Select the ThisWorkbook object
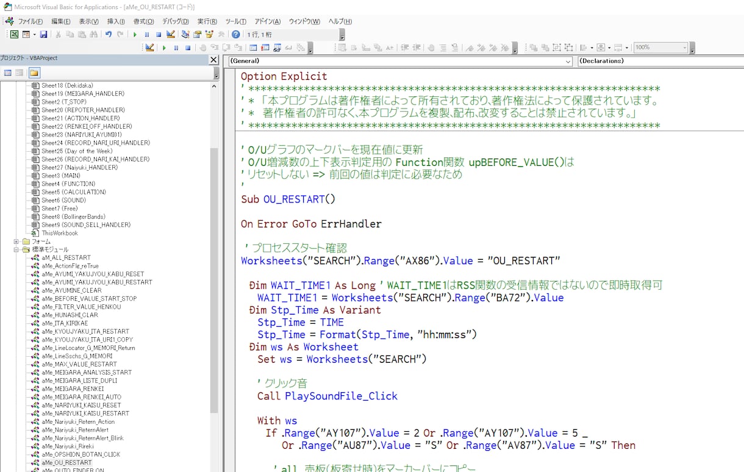The height and width of the screenshot is (472, 744). point(60,233)
